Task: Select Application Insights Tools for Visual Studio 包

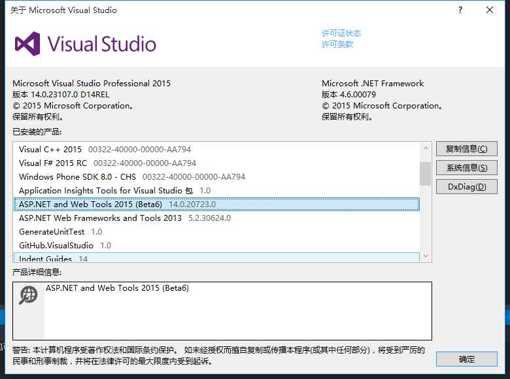Action: pyautogui.click(x=216, y=190)
